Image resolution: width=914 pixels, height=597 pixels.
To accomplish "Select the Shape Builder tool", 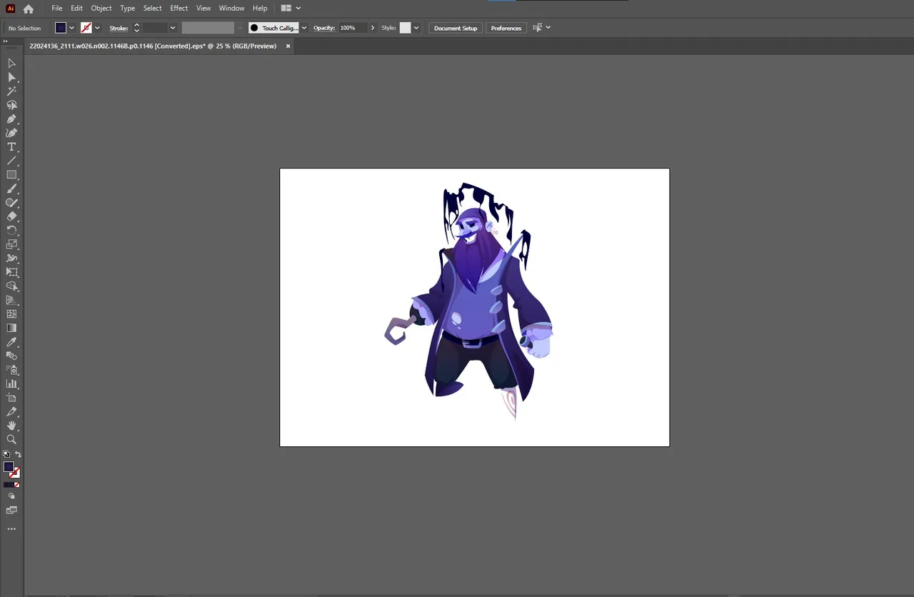I will tap(11, 286).
